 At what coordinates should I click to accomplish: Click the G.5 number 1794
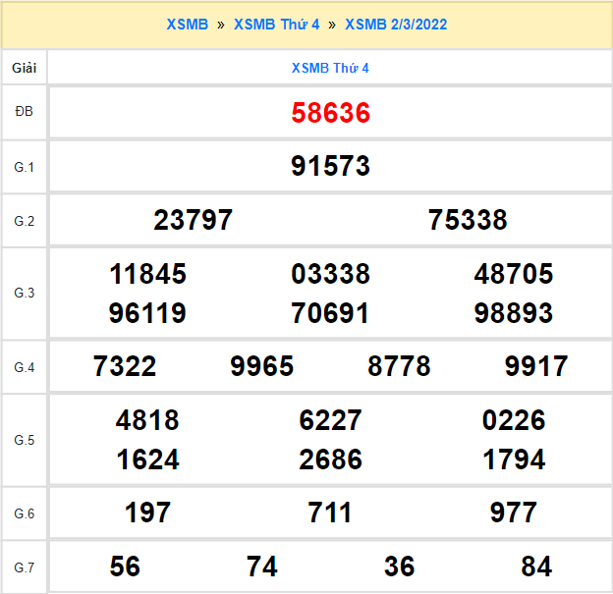513,459
